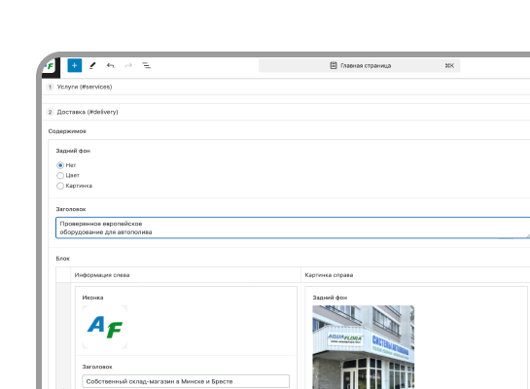Click the Redo arrow icon

(128, 65)
